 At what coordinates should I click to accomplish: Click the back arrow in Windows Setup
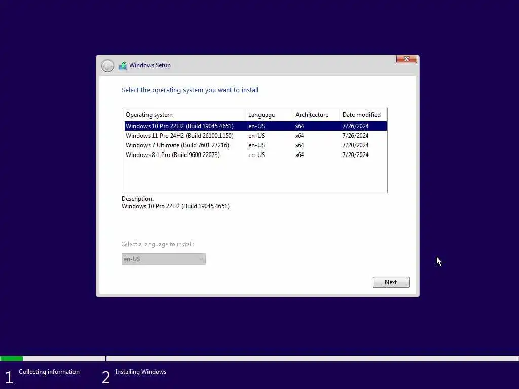click(107, 66)
